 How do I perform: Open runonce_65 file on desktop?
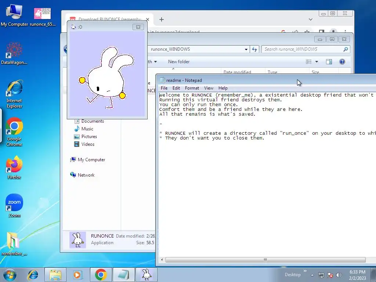pyautogui.click(x=43, y=17)
